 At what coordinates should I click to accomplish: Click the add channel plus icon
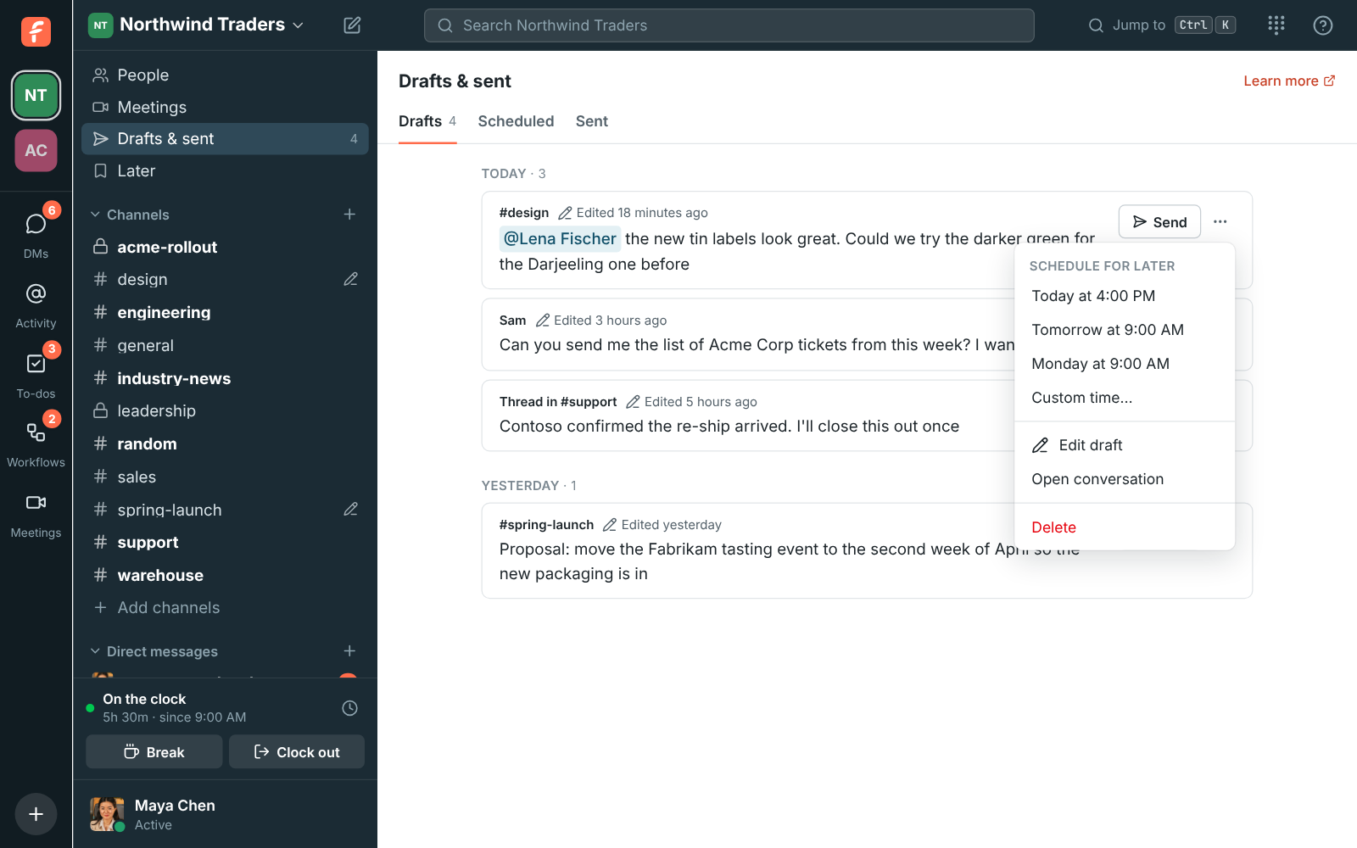pyautogui.click(x=349, y=215)
